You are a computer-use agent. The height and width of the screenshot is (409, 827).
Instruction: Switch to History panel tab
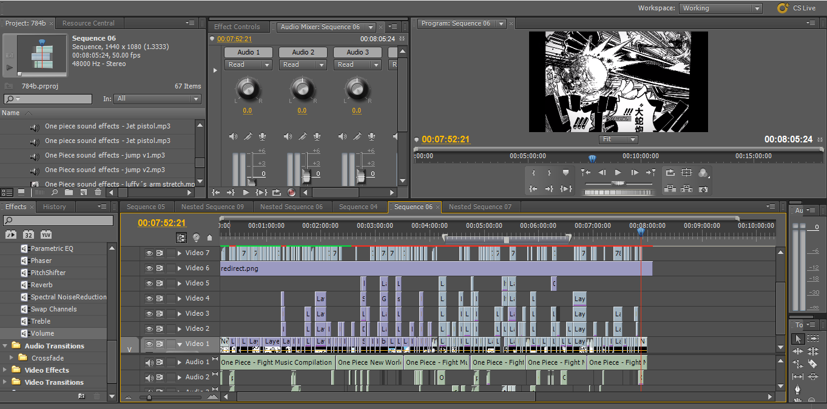click(55, 207)
